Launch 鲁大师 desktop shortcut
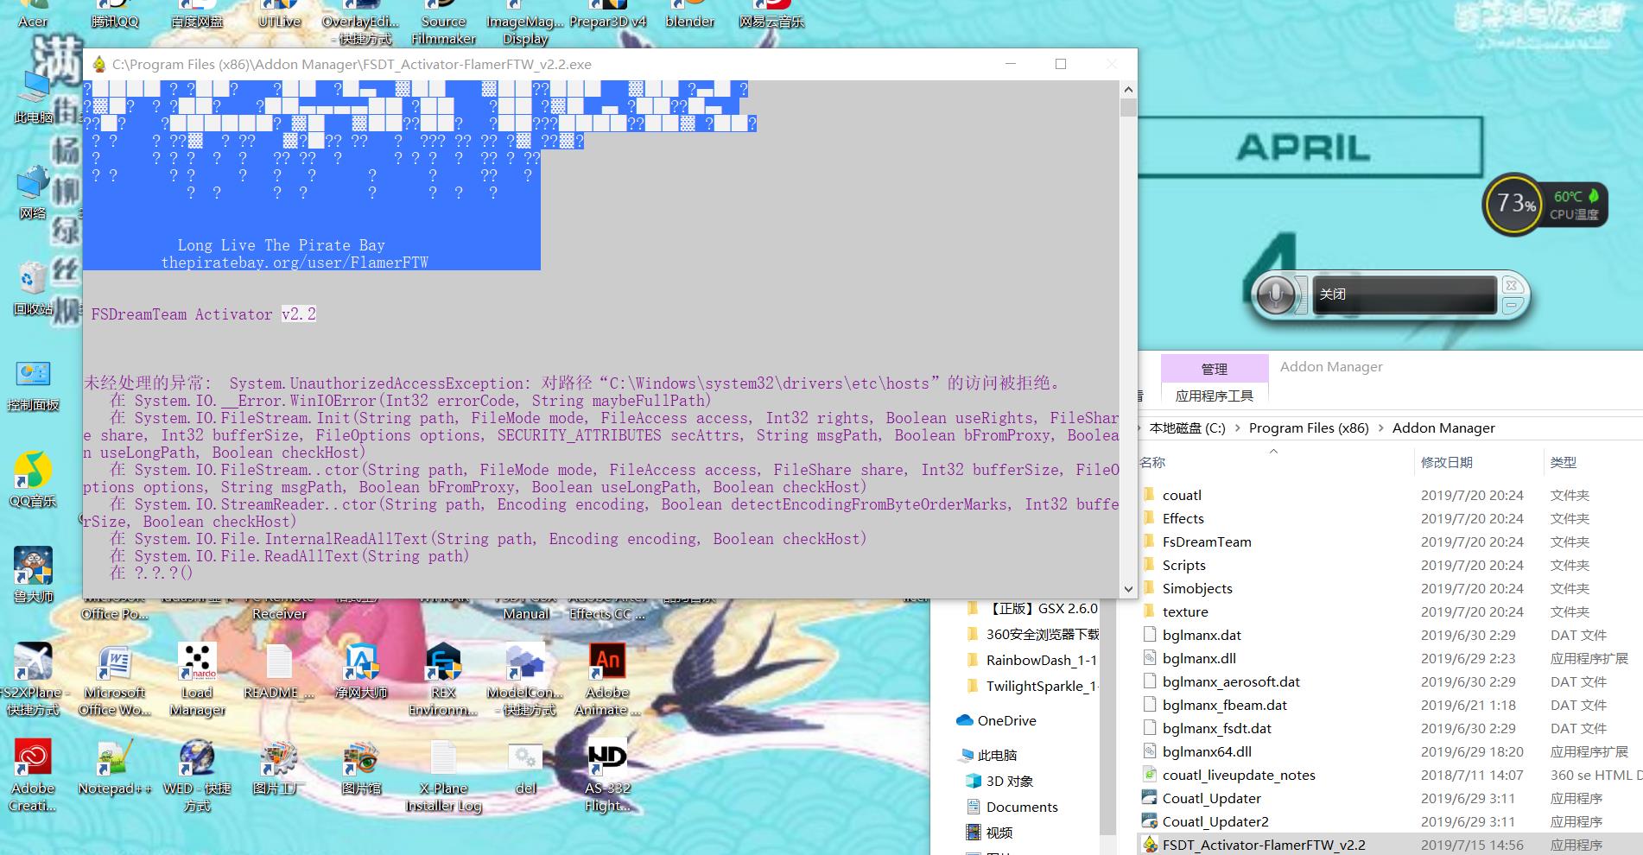 click(x=33, y=574)
